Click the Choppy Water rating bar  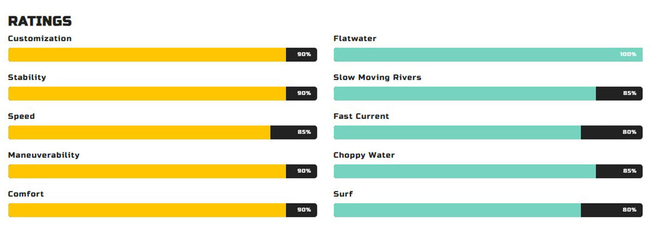click(x=488, y=171)
